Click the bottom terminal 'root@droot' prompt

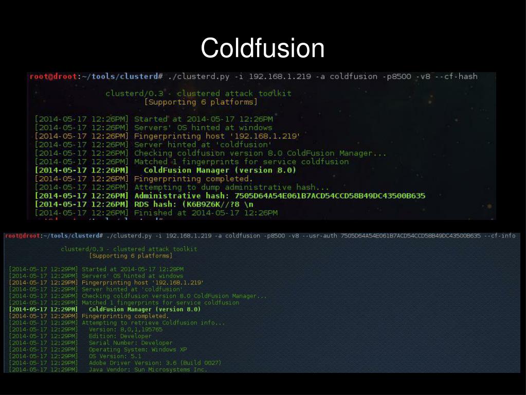click(22, 236)
